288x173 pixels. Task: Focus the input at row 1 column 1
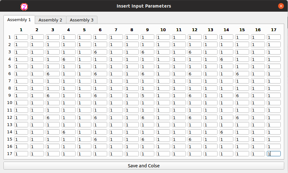pyautogui.click(x=21, y=37)
